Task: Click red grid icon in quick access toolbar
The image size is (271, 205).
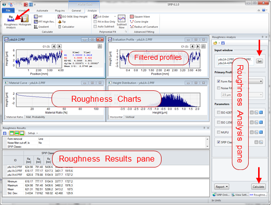Action: pyautogui.click(x=26, y=4)
